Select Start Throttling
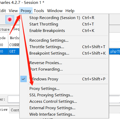Viewport: 120px width, 119px height. click(64, 24)
